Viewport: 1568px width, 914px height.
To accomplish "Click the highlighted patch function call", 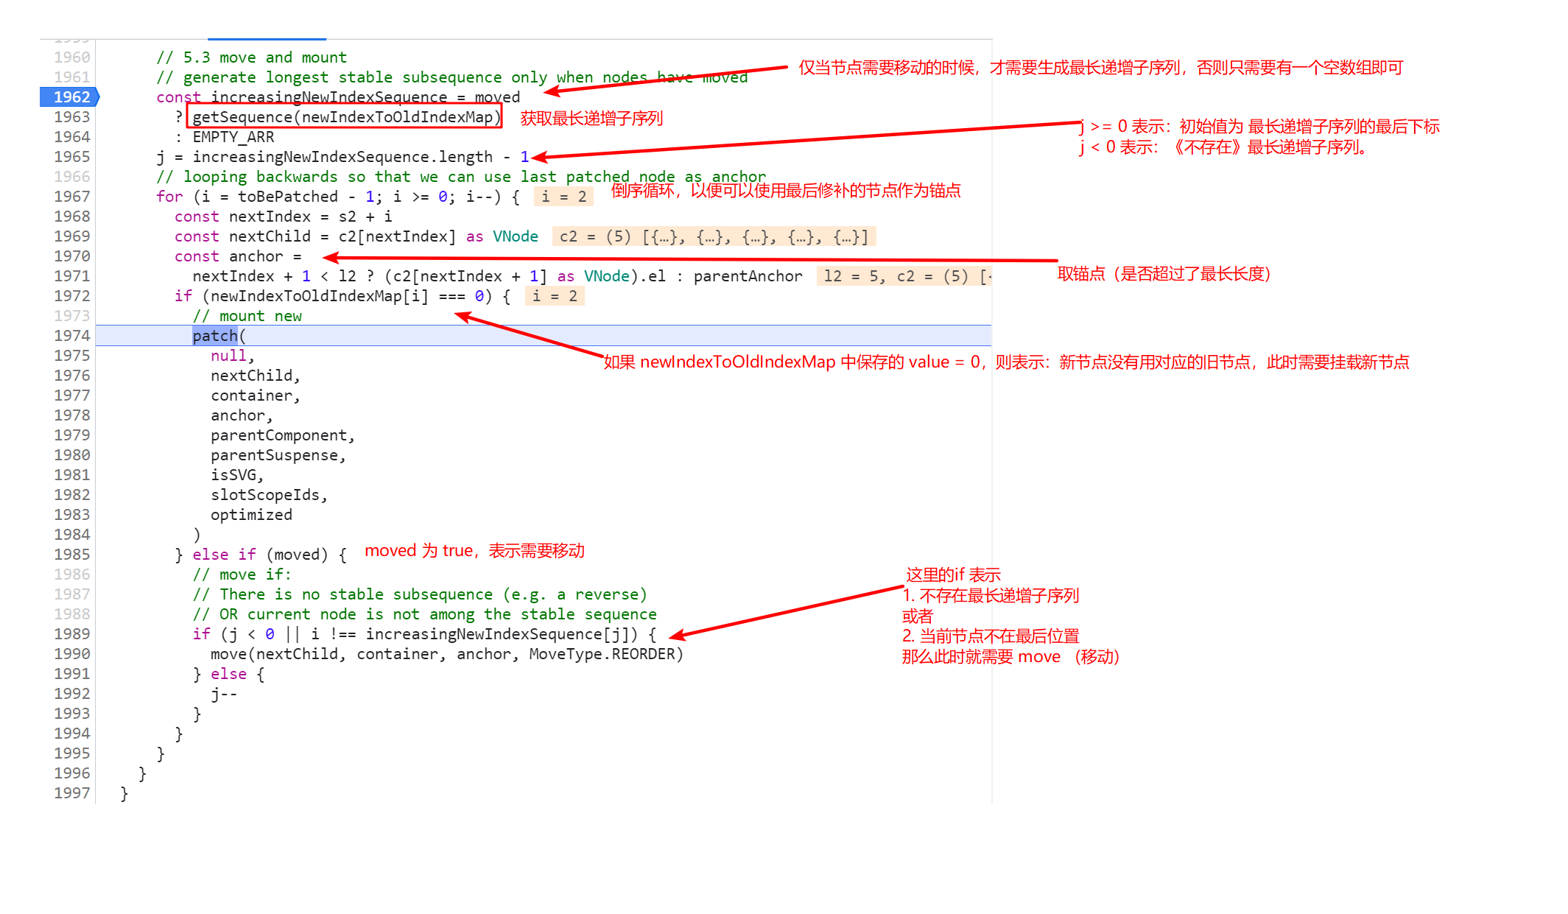I will [215, 336].
